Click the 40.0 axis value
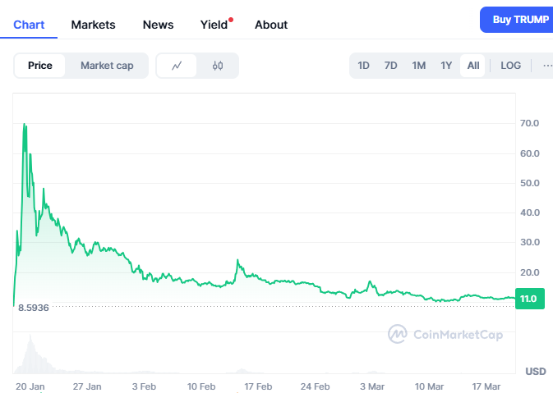553x393 pixels. click(529, 212)
